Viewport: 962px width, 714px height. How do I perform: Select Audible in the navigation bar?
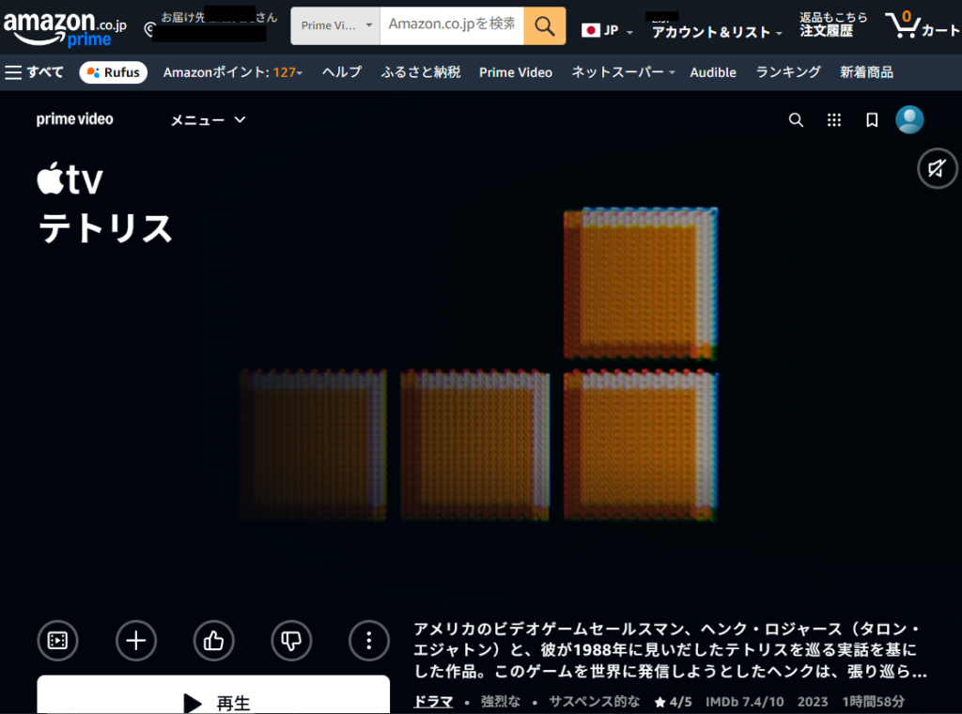coord(712,72)
